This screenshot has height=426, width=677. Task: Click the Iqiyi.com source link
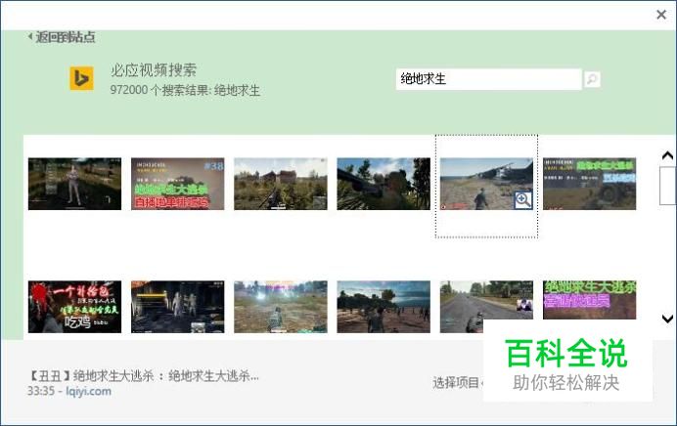point(88,392)
